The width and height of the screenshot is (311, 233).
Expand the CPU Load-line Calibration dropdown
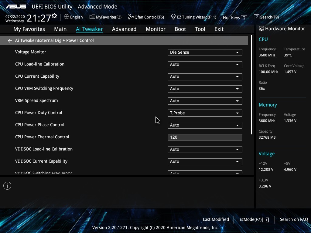click(205, 65)
